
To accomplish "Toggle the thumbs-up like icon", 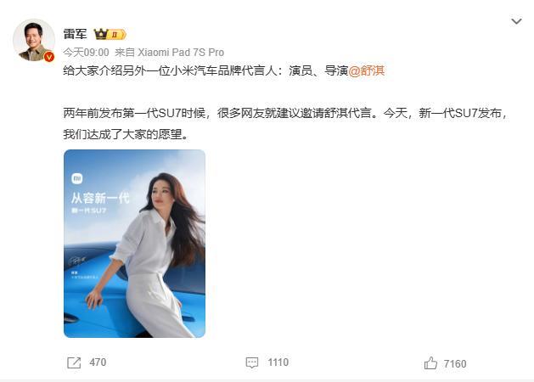I will (x=430, y=363).
